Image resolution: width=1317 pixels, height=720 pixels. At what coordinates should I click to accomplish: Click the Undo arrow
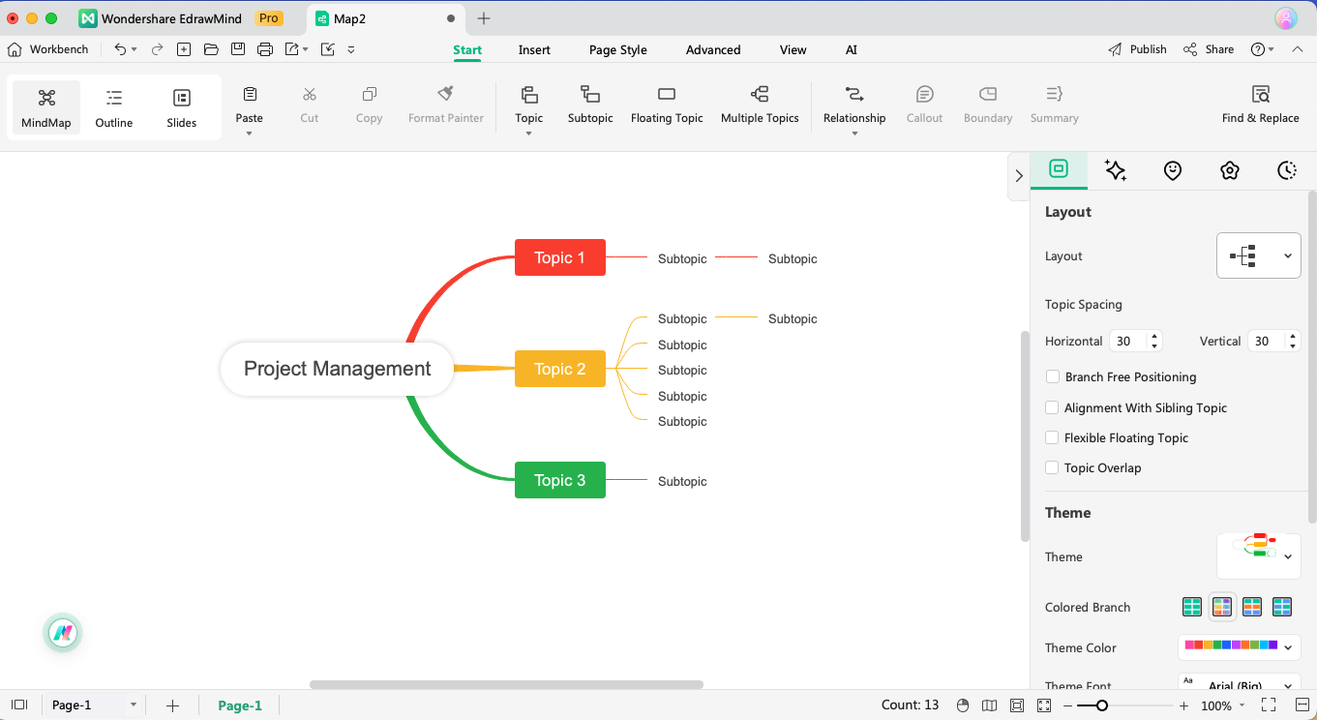(x=120, y=49)
